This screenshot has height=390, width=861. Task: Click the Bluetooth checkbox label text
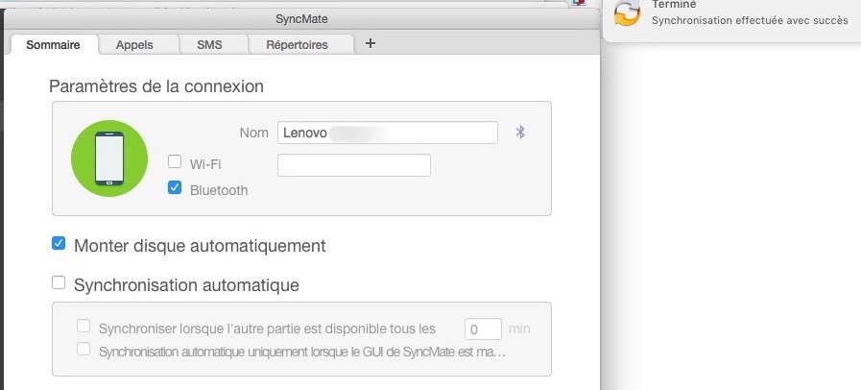point(219,190)
